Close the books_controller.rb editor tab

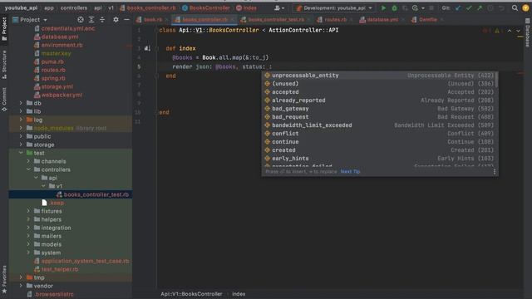233,20
